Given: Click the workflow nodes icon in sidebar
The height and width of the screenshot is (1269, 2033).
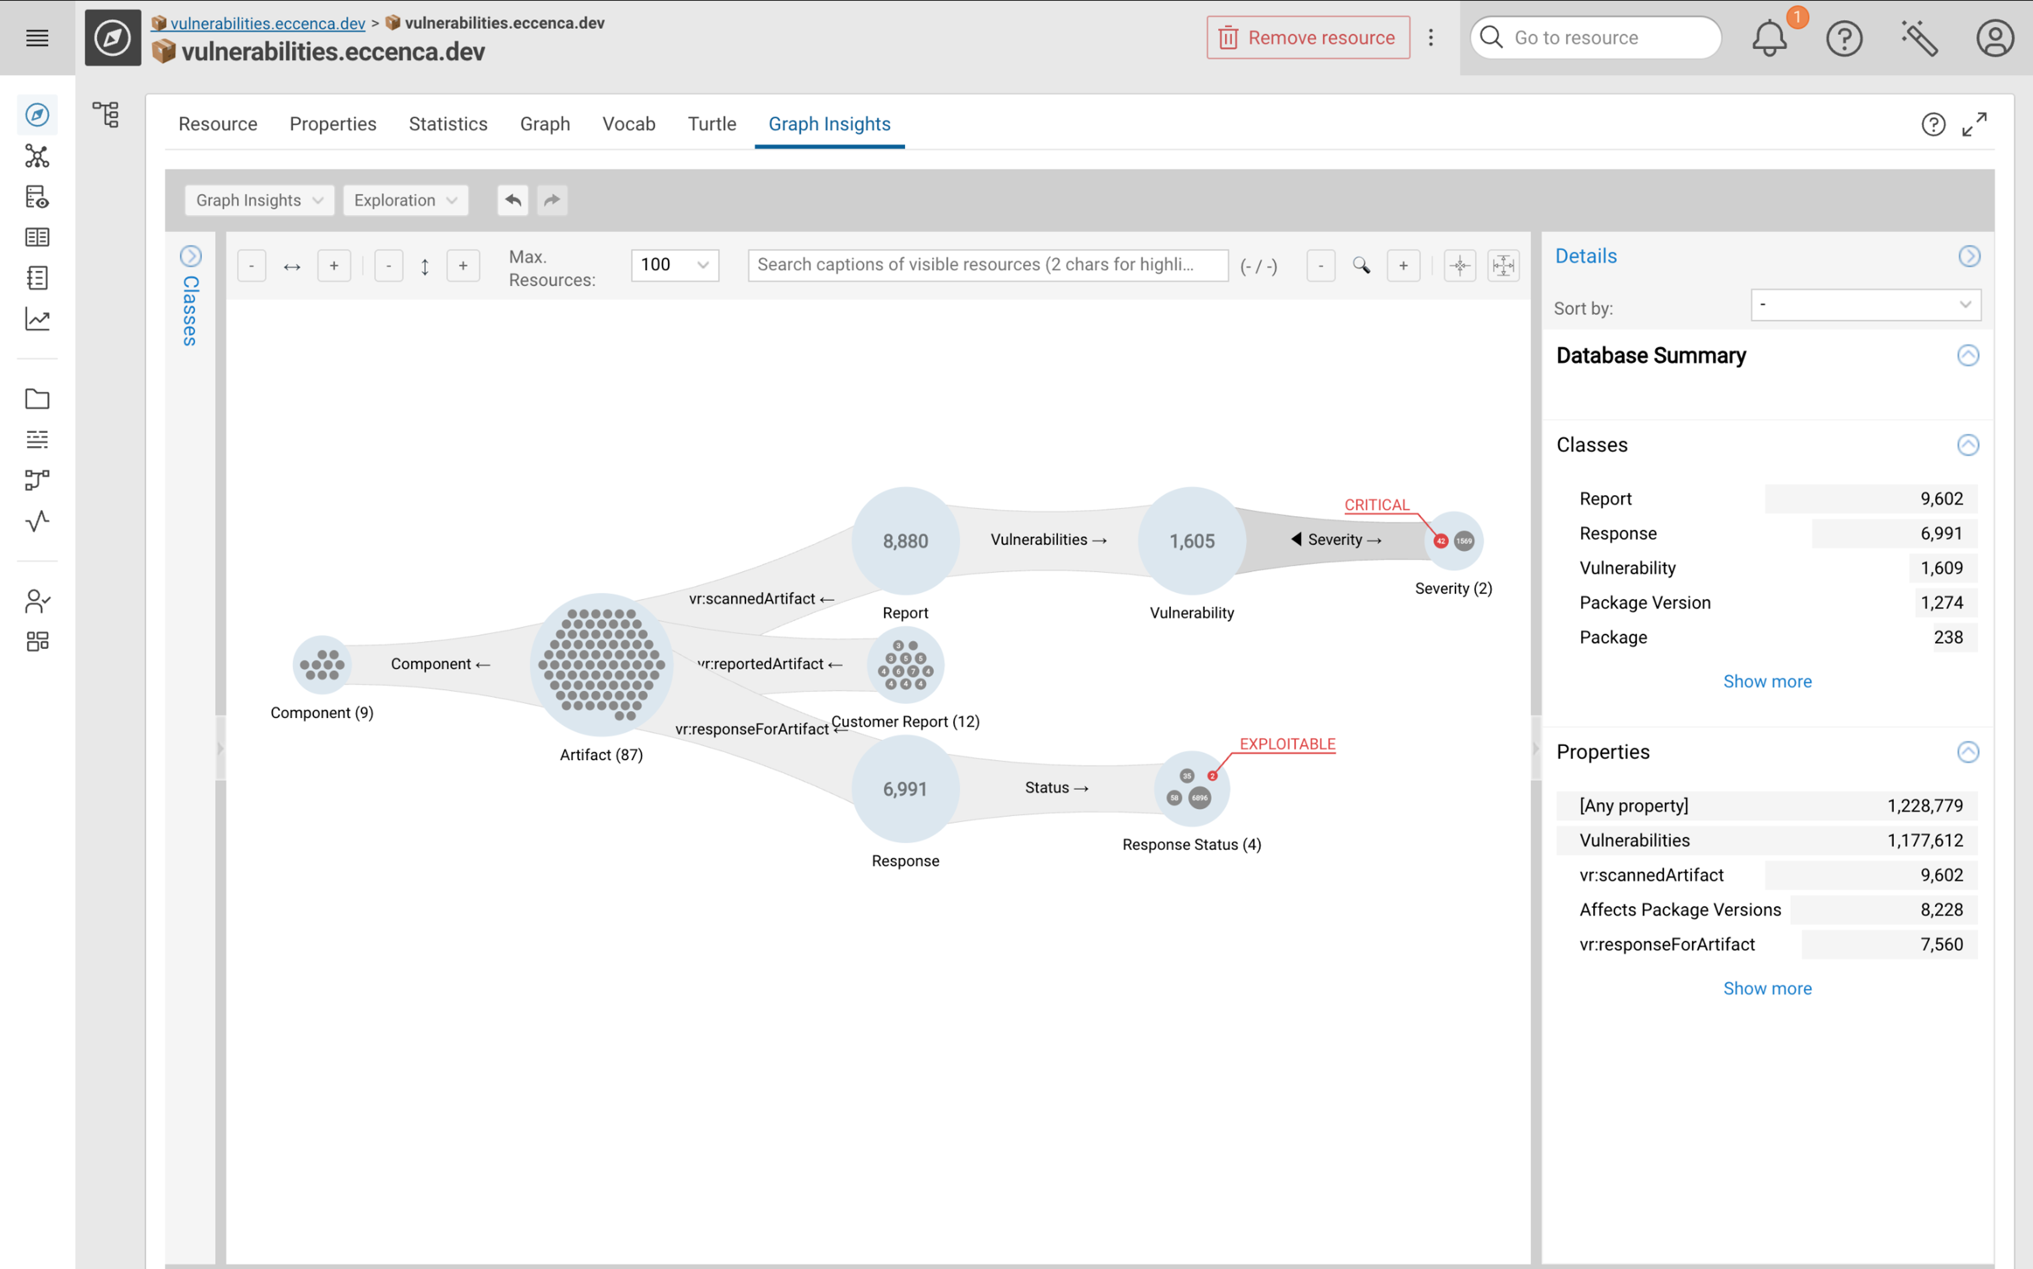Looking at the screenshot, I should pyautogui.click(x=37, y=479).
